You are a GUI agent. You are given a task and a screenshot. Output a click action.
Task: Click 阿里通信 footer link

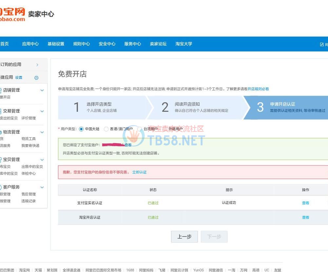pyautogui.click(x=216, y=270)
